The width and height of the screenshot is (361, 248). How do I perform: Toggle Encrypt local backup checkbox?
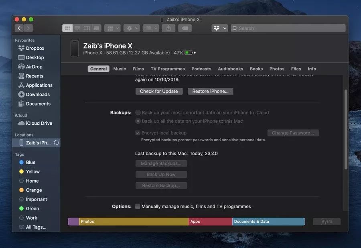[138, 133]
